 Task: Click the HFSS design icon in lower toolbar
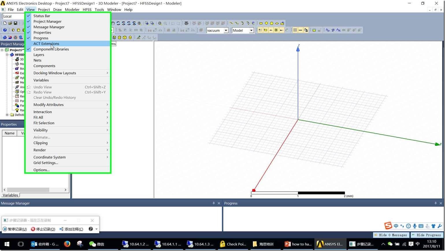(5, 37)
